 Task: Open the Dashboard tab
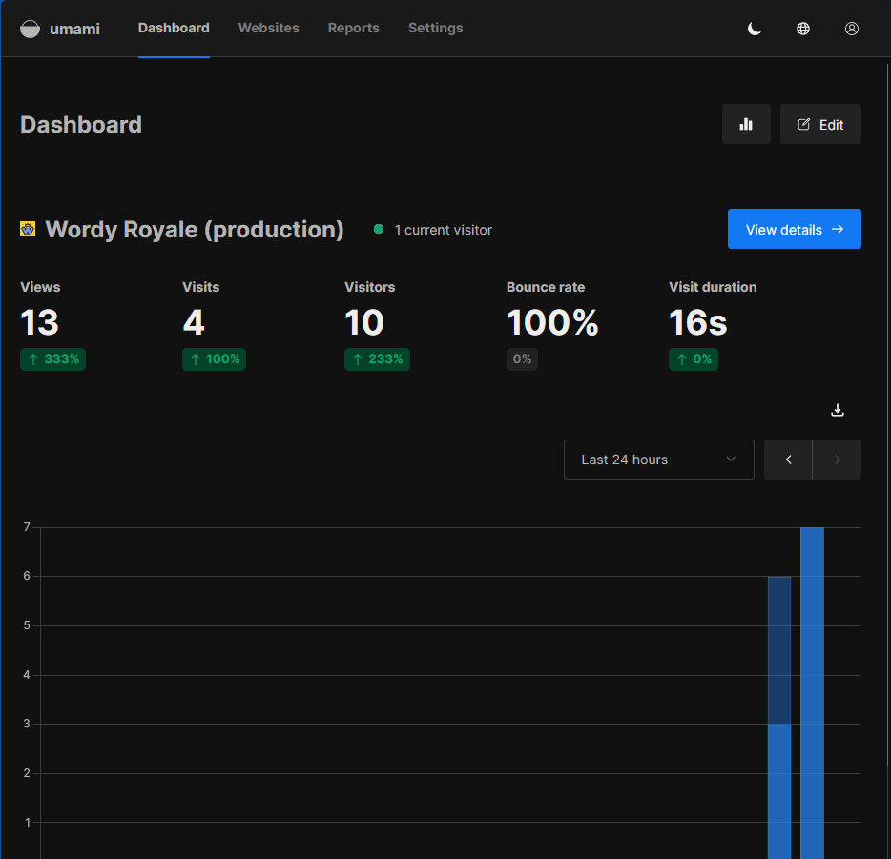coord(174,28)
